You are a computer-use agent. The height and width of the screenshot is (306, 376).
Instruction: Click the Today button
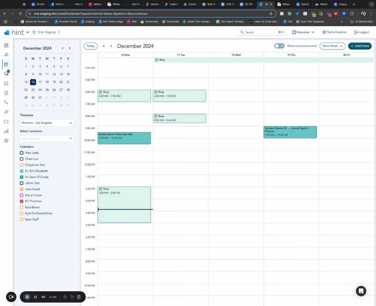90,46
